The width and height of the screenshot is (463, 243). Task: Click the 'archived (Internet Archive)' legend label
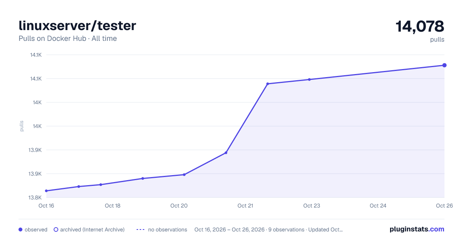[92, 229]
